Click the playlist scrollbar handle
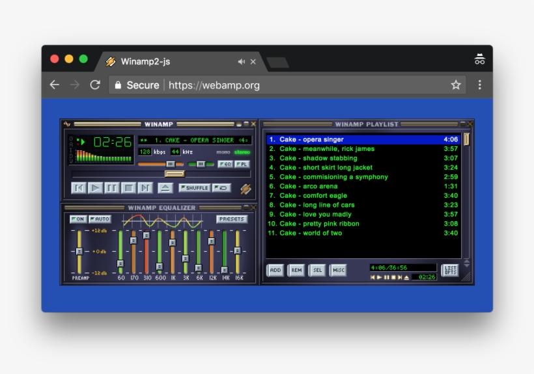Screen dimensions: 534x374 466,139
